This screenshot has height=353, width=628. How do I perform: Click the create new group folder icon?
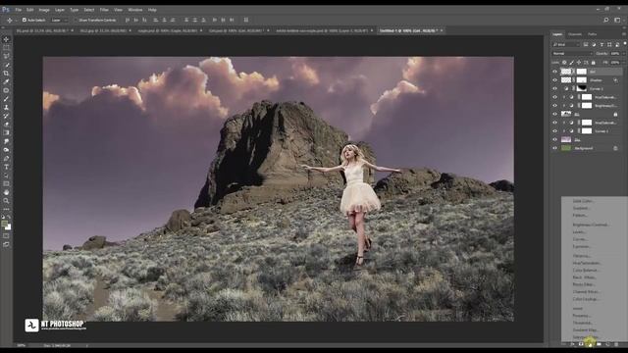click(599, 344)
